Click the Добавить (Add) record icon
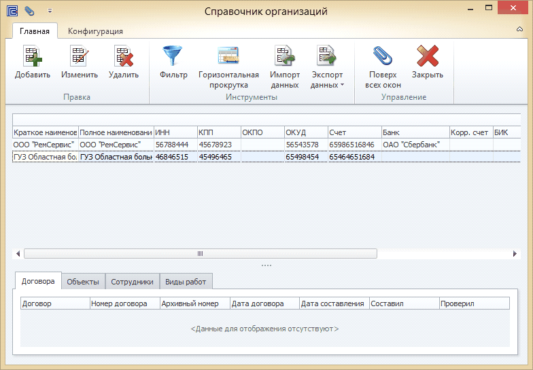The image size is (533, 370). 33,56
